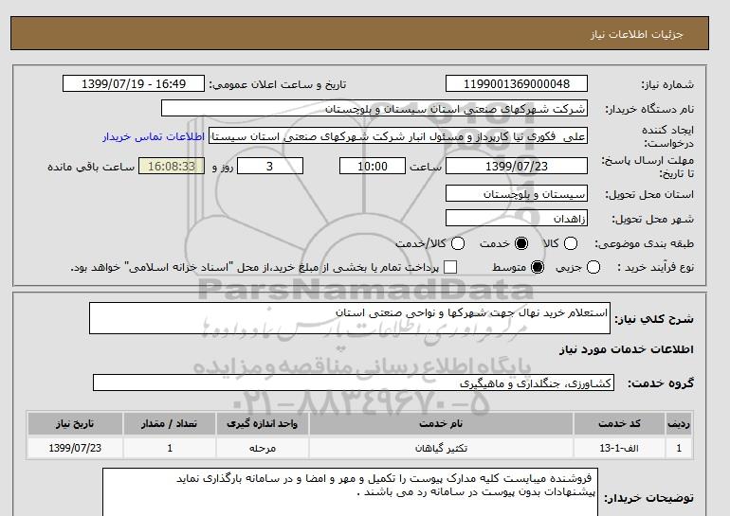Click the table date cell 1399/07/23
The image size is (730, 516).
pos(75,448)
